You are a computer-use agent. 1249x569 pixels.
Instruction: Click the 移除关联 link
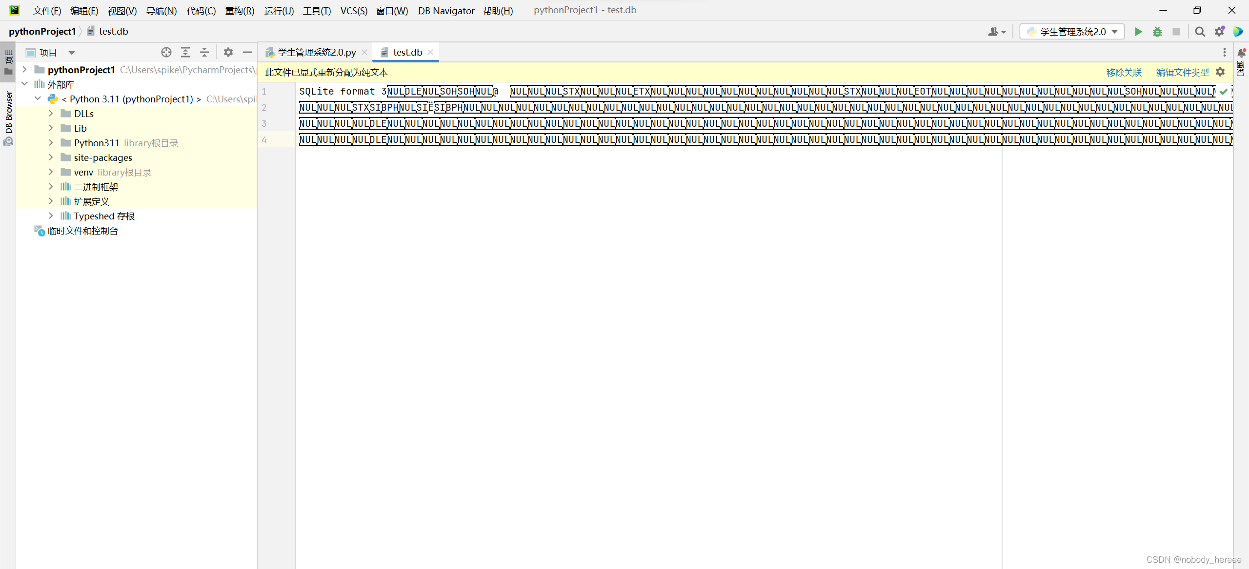click(1124, 72)
